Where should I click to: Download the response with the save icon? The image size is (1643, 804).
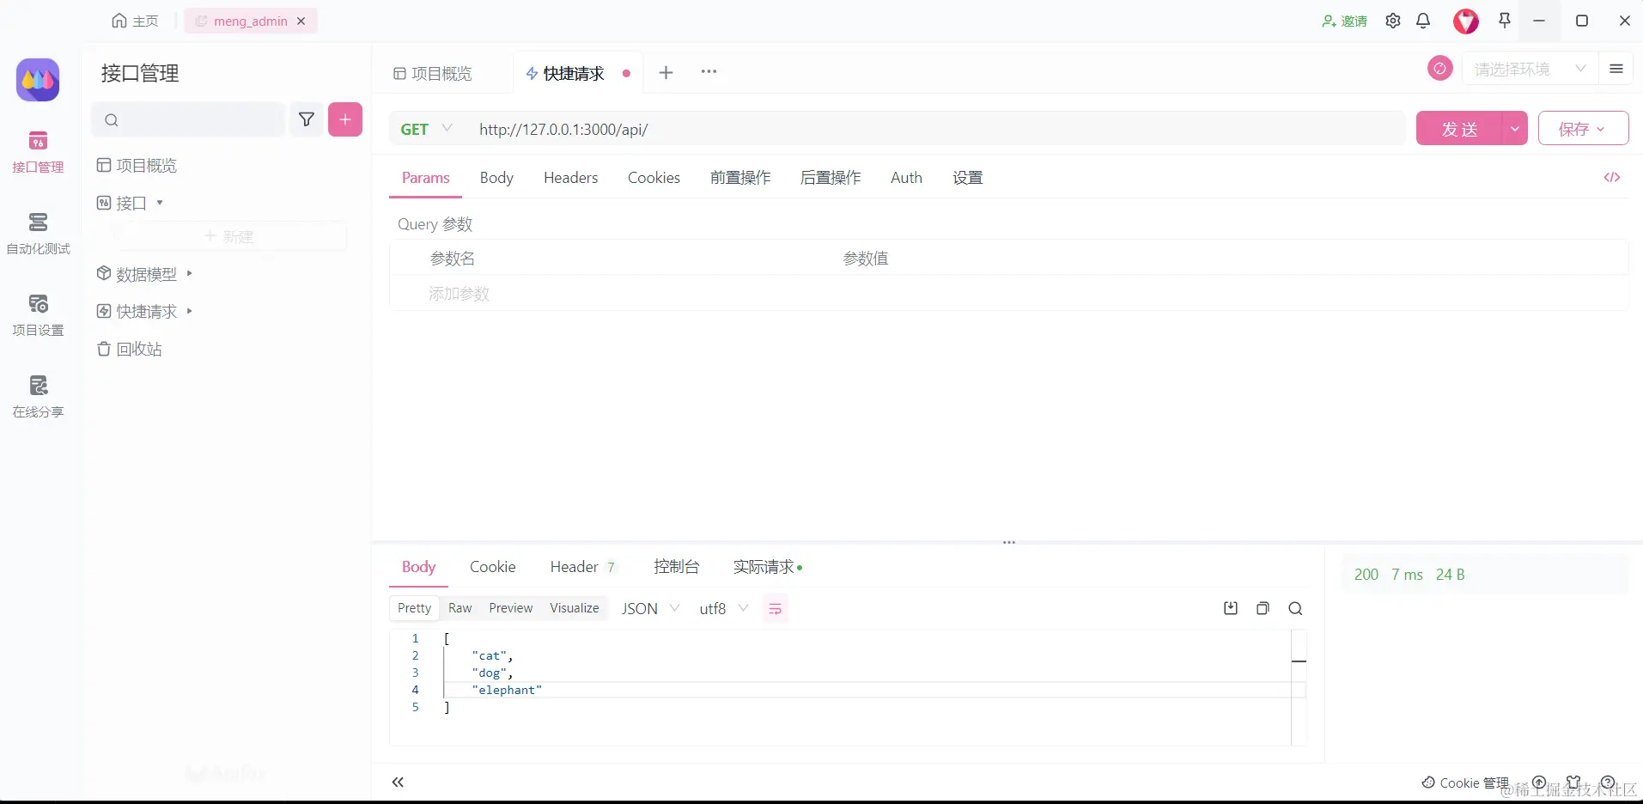(1231, 608)
